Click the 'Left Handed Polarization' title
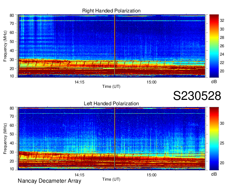228x185 pixels. (x=111, y=104)
